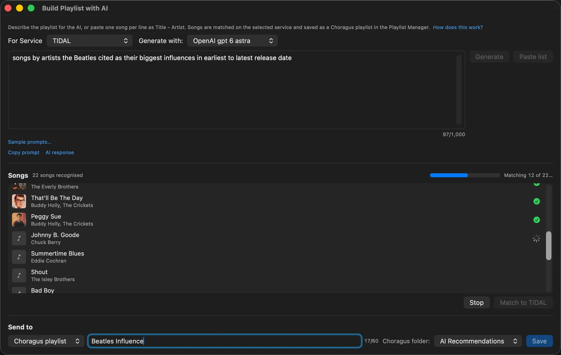Viewport: 561px width, 355px height.
Task: Open the For Service TIDAL dropdown
Action: [90, 41]
